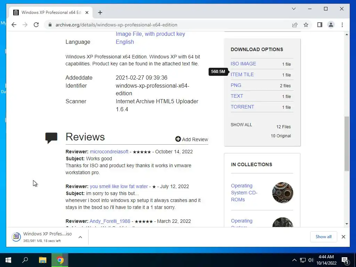Click the downloading ISO file icon
The image size is (356, 267).
16,237
